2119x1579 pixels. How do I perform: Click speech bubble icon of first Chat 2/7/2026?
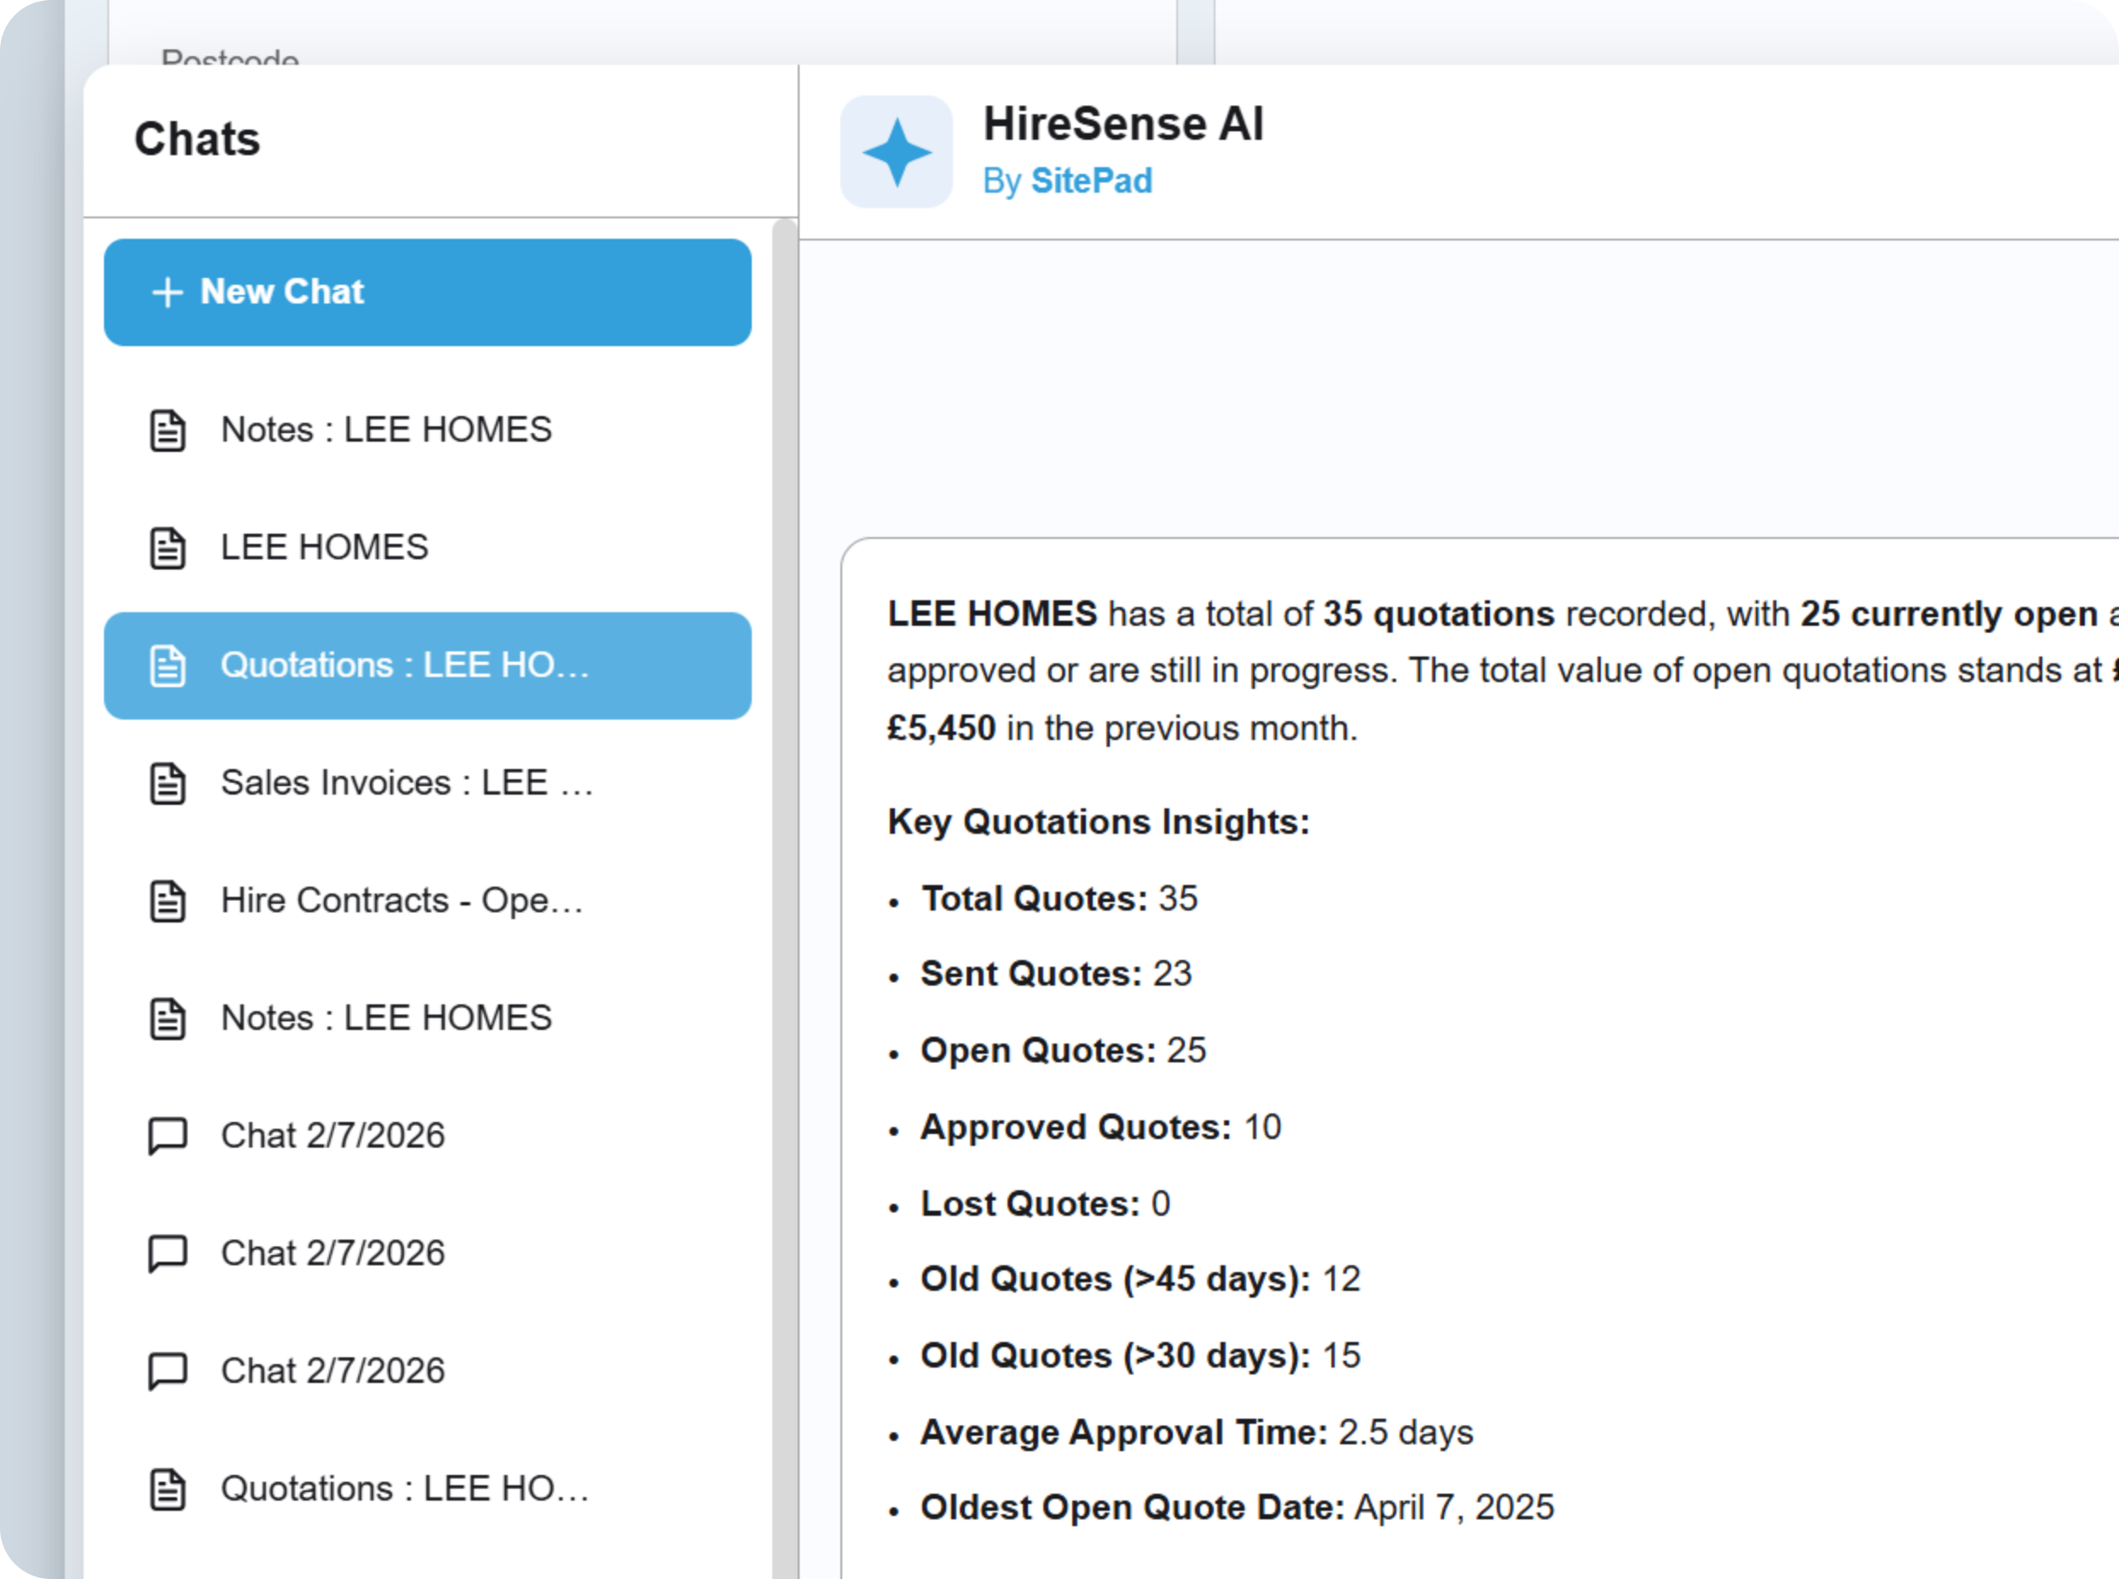(x=167, y=1136)
